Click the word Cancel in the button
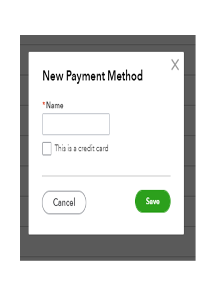 pyautogui.click(x=64, y=203)
